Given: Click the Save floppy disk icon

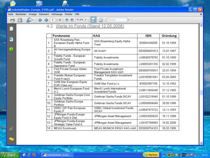Looking at the screenshot, I should click(x=20, y=20).
